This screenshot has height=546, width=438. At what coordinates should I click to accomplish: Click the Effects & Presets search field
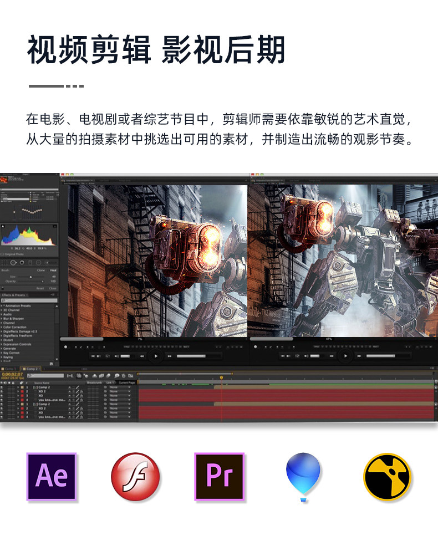(29, 300)
